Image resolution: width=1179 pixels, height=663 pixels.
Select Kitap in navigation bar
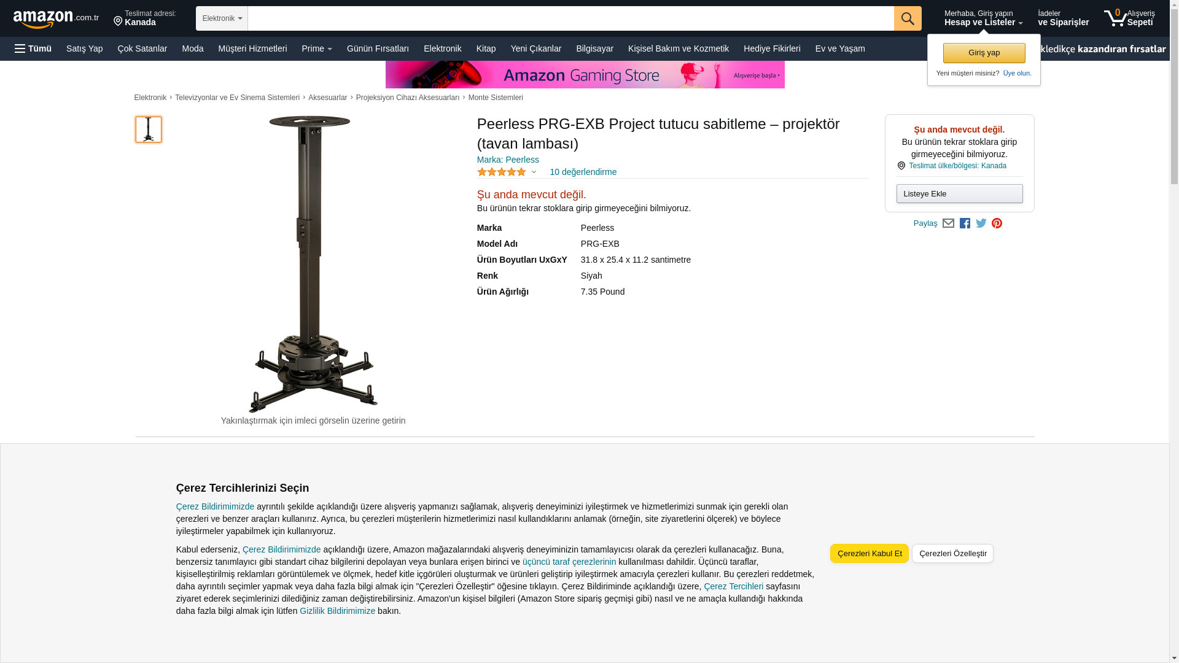(486, 48)
